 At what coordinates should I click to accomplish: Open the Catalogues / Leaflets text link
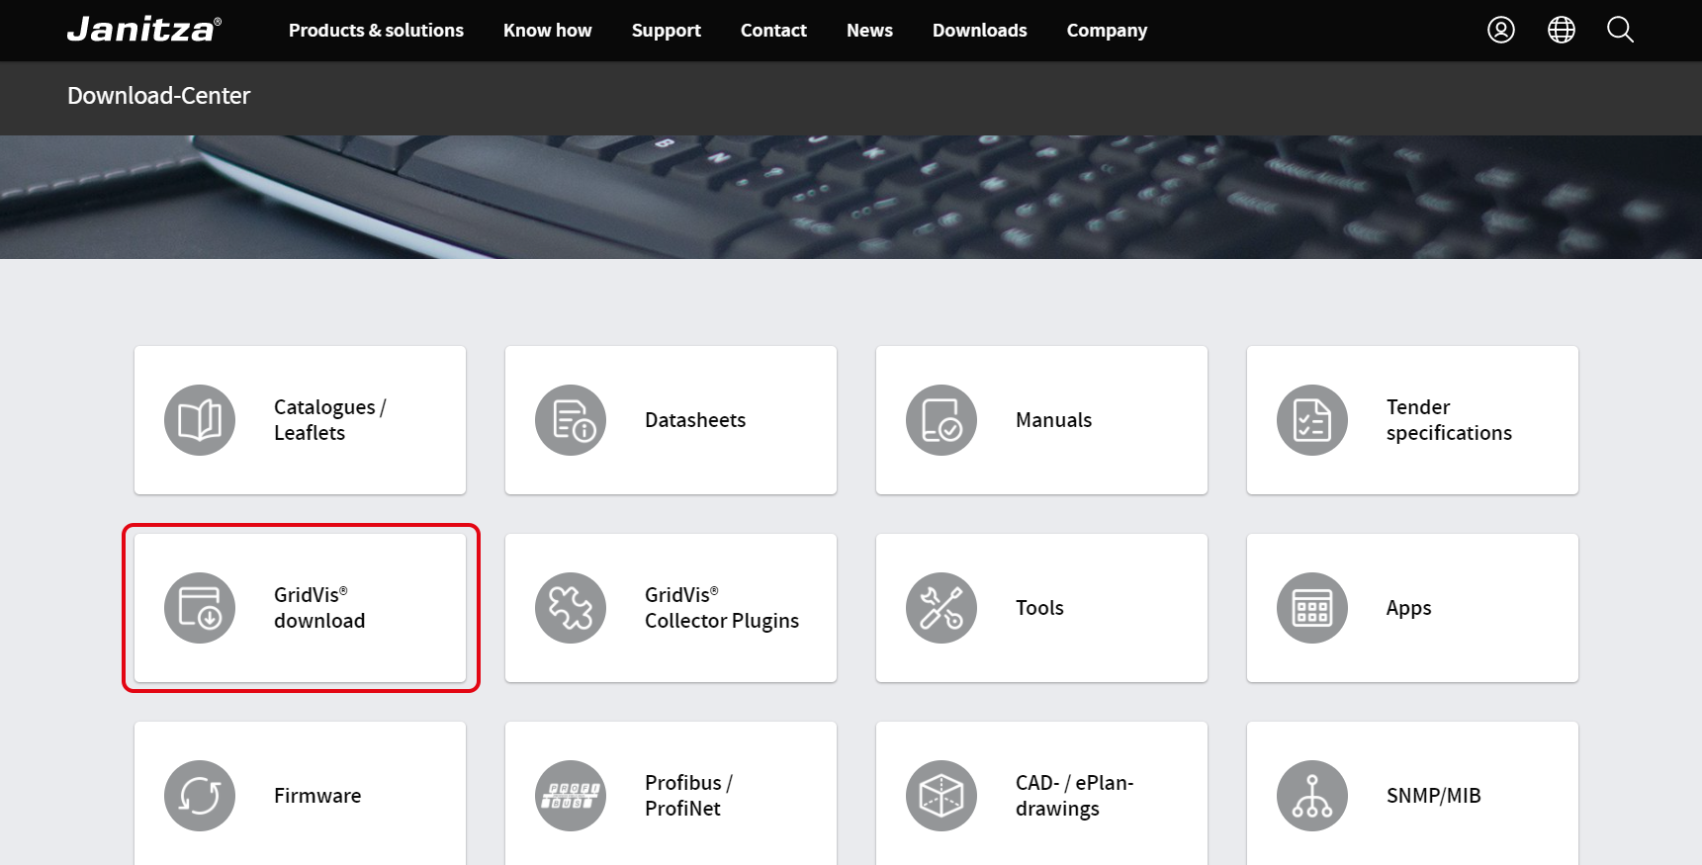pyautogui.click(x=330, y=420)
